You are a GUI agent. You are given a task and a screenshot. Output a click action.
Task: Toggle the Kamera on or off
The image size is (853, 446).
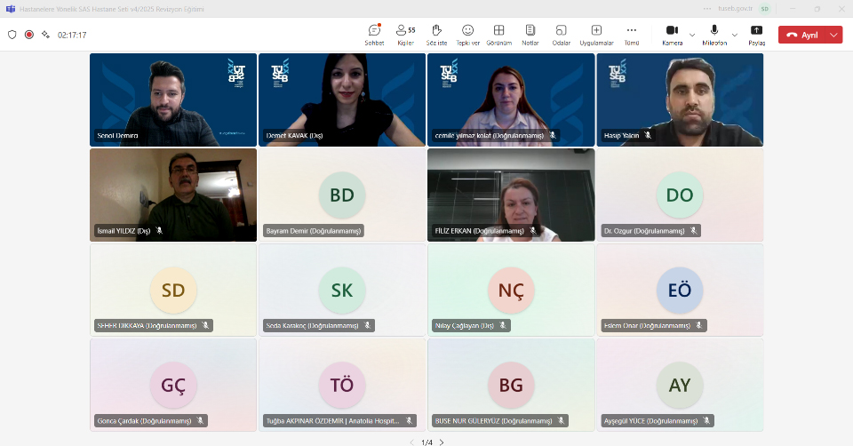pyautogui.click(x=672, y=35)
